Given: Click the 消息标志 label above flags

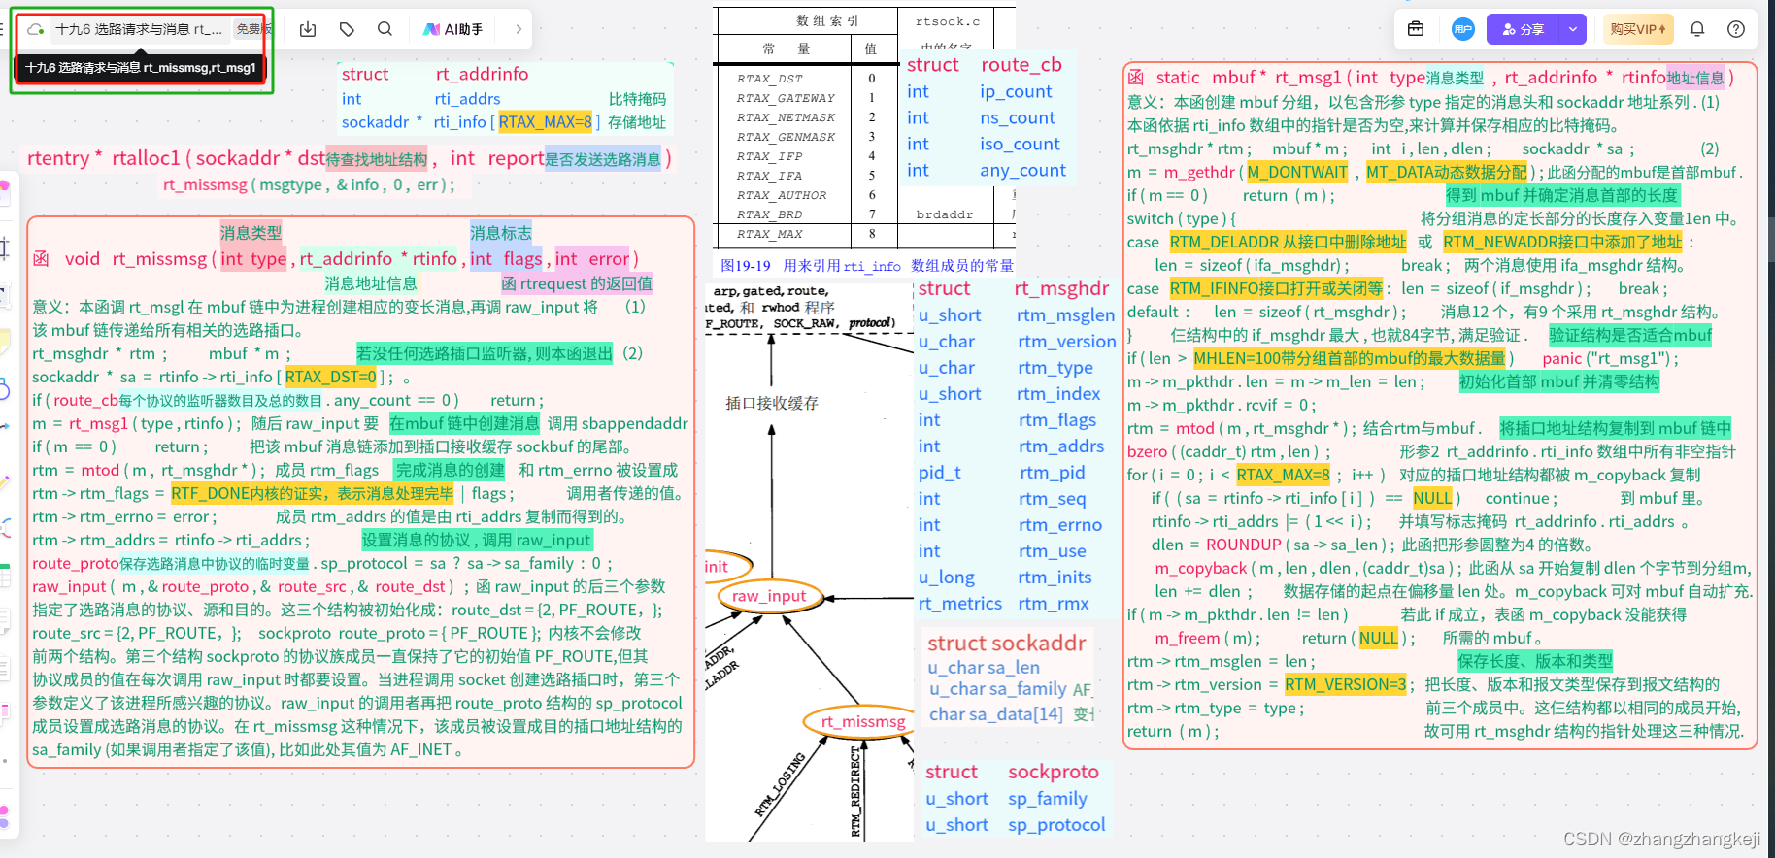Looking at the screenshot, I should 501,233.
